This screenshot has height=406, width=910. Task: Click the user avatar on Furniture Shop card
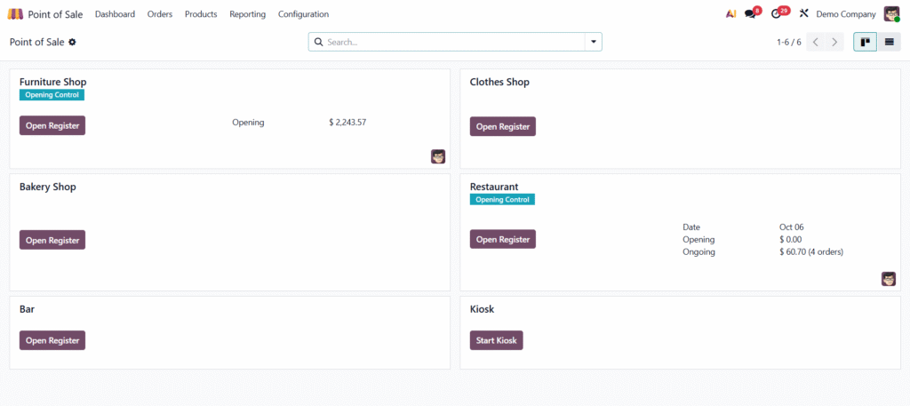pos(438,156)
